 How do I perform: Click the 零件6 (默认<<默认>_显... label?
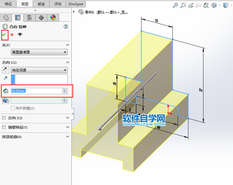[x=106, y=12]
